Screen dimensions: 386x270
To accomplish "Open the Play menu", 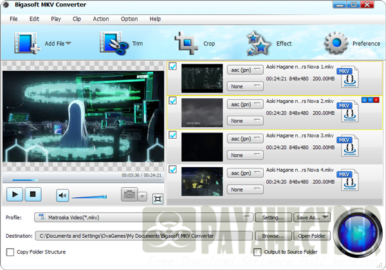I will (56, 19).
